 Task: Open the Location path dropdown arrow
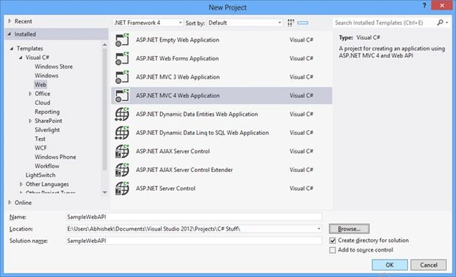click(318, 229)
